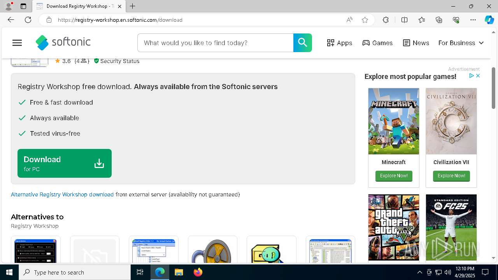
Task: Click the Civilization VII cover image
Action: point(451,121)
